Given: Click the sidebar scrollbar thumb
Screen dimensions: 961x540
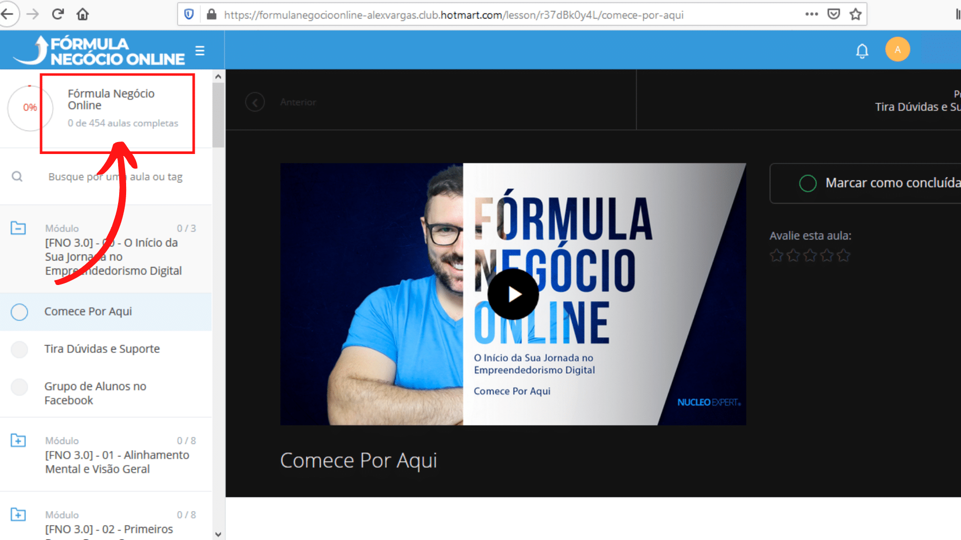Looking at the screenshot, I should click(218, 115).
